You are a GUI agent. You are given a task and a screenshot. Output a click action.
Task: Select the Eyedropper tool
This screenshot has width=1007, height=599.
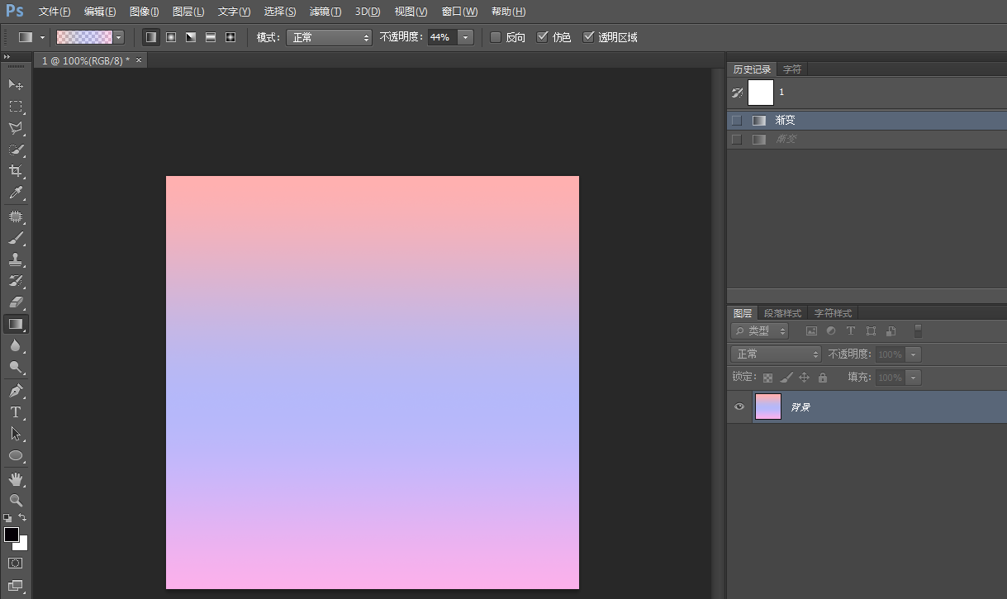coord(15,193)
